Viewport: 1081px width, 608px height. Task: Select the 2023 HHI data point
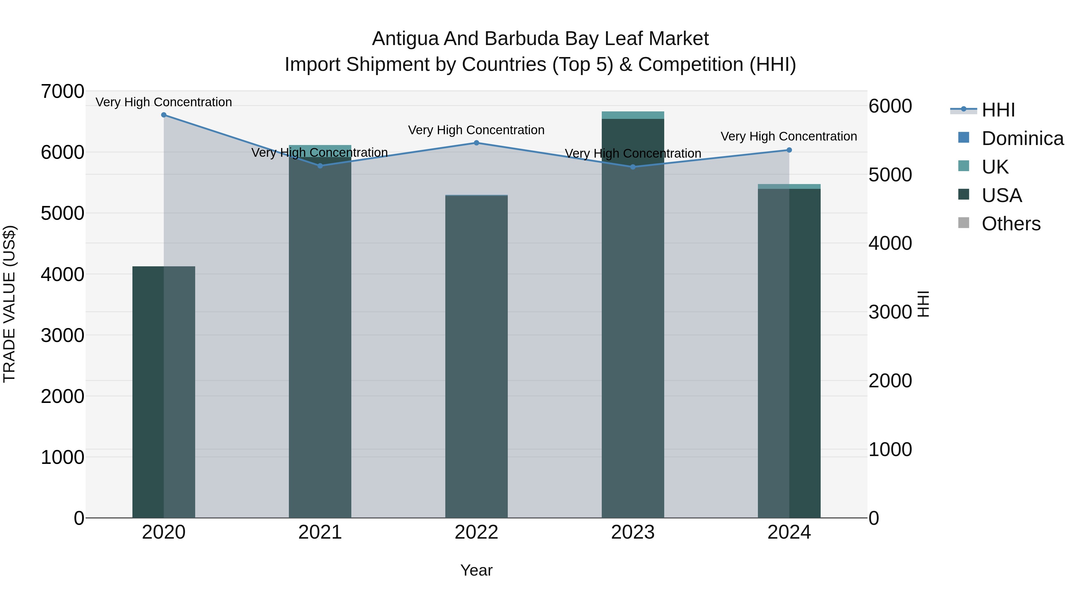click(633, 167)
